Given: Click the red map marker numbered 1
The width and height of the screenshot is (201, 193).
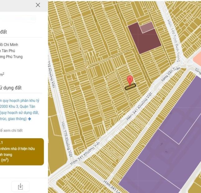Looking at the screenshot, I should point(130,81).
